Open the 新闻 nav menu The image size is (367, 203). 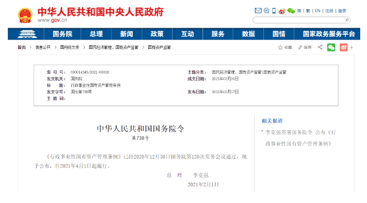(x=126, y=34)
